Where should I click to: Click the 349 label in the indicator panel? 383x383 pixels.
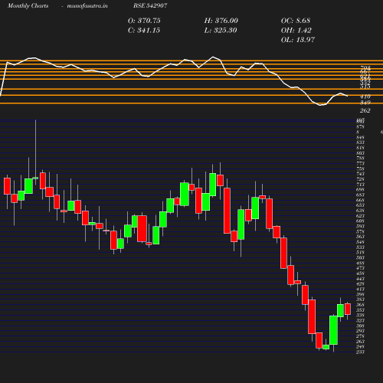(x=365, y=103)
